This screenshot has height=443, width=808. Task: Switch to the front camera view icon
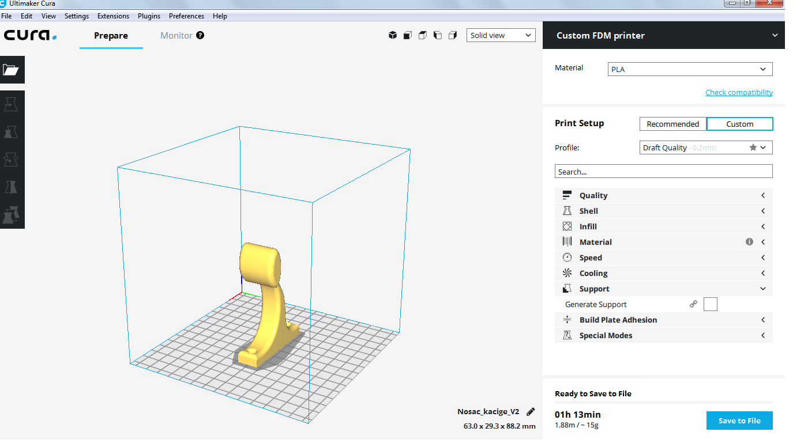[408, 35]
